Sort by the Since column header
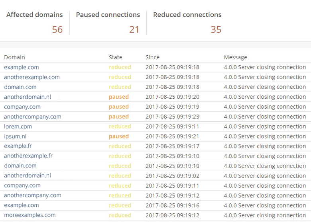This screenshot has height=222, width=311. tap(152, 57)
